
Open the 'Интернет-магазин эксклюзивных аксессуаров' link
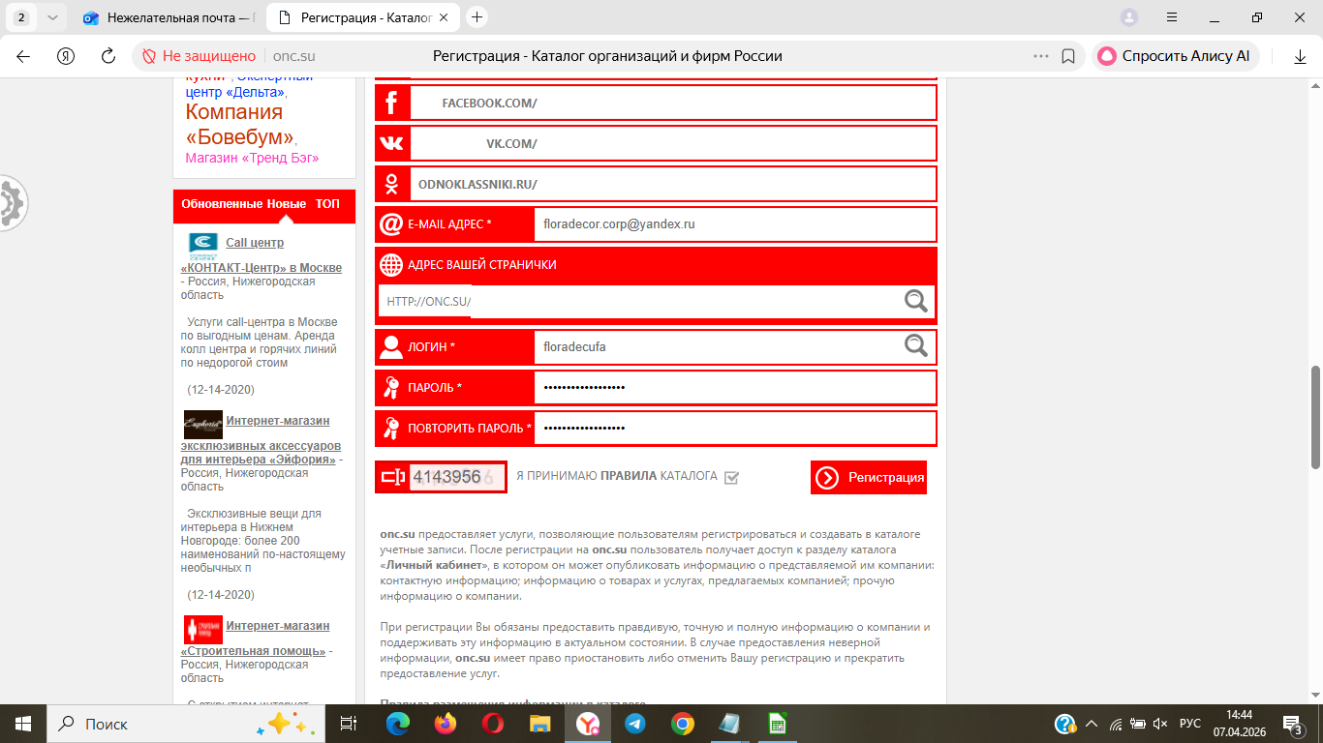click(x=261, y=439)
